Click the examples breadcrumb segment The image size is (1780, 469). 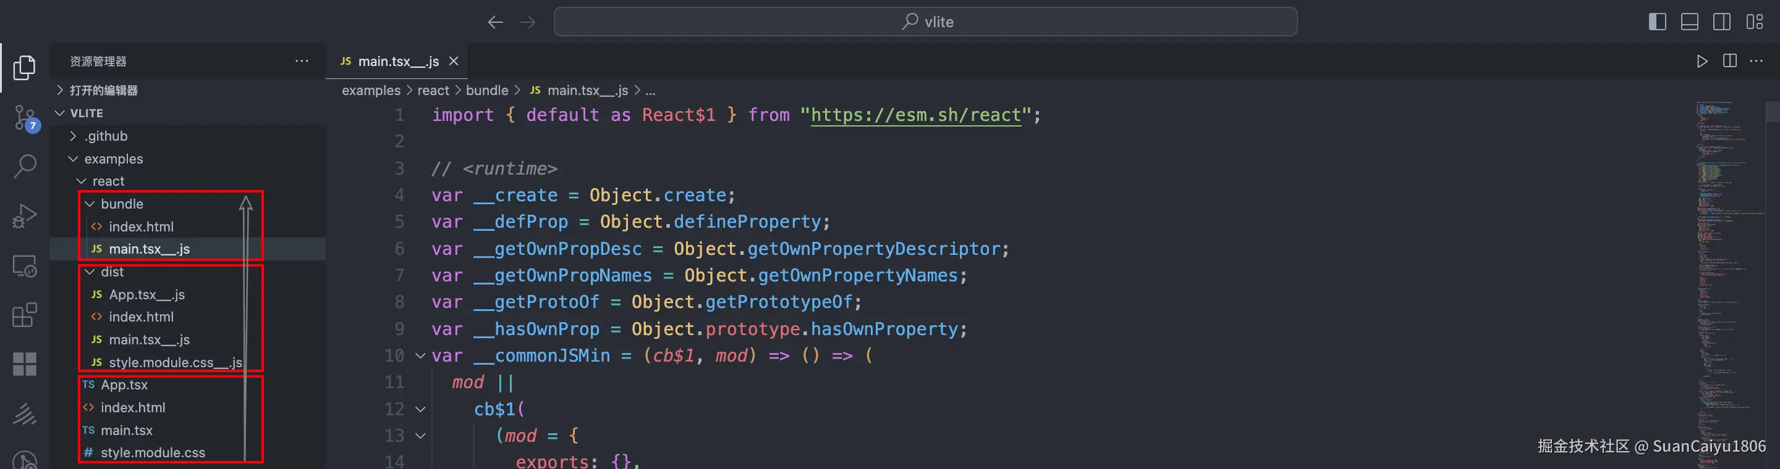pyautogui.click(x=371, y=90)
